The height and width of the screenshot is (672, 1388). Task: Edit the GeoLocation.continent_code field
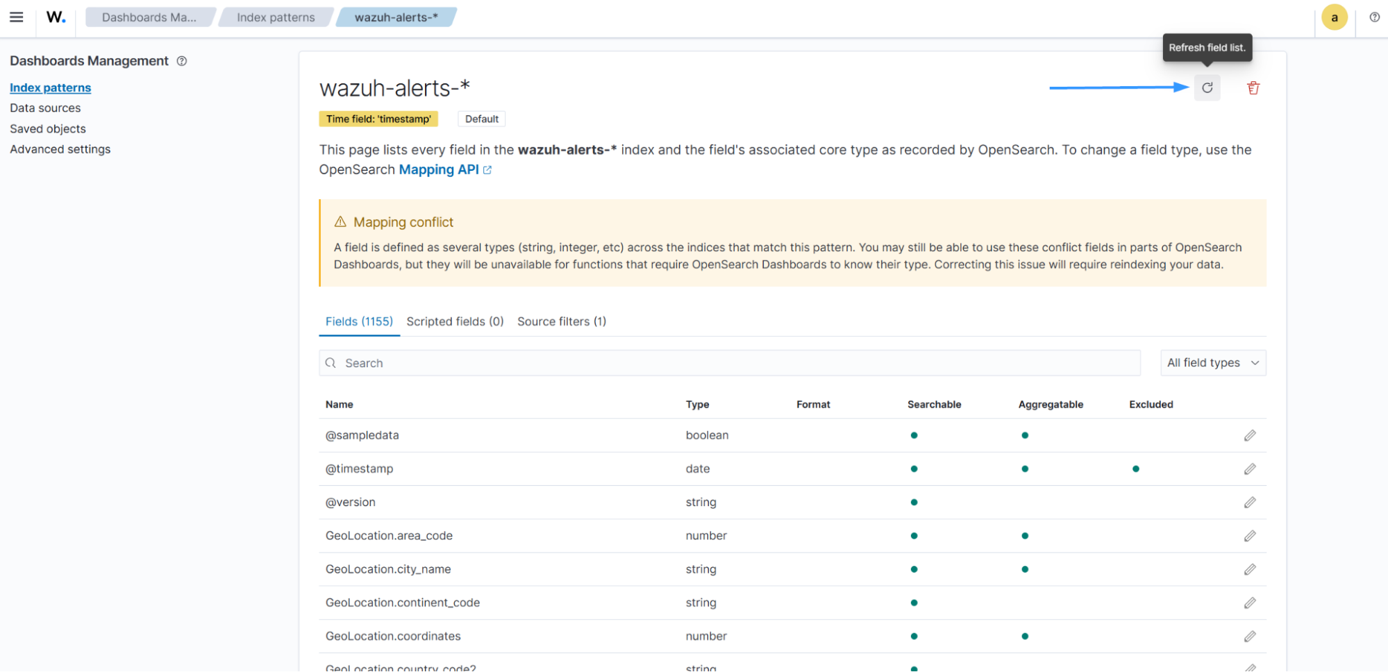(x=1249, y=603)
